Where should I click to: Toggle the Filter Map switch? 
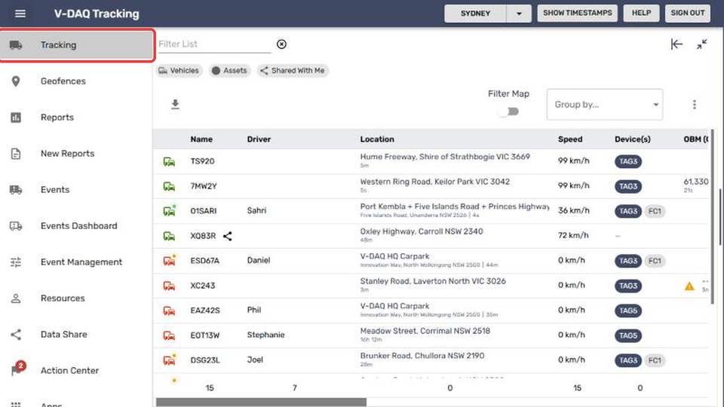[508, 112]
